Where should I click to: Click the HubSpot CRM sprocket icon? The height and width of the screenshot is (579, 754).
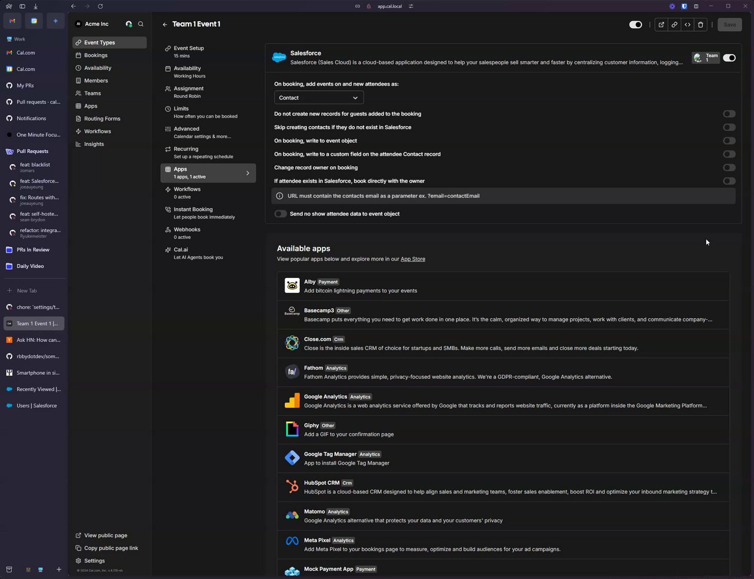(x=292, y=487)
